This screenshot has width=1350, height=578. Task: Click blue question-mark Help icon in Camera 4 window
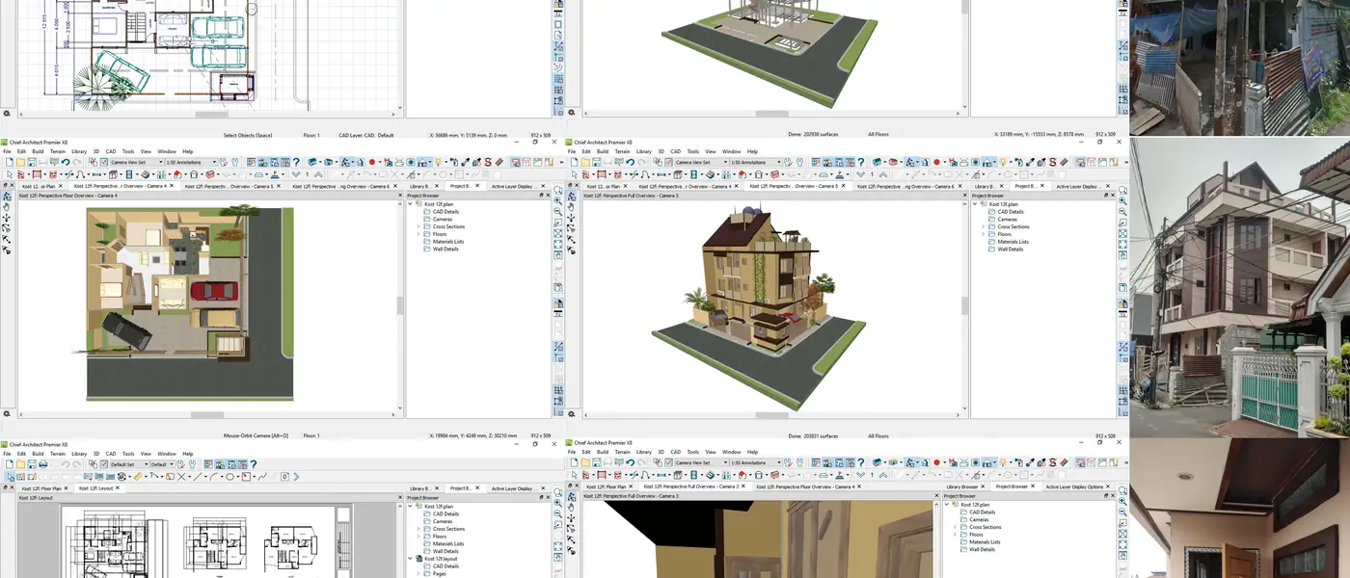click(296, 162)
